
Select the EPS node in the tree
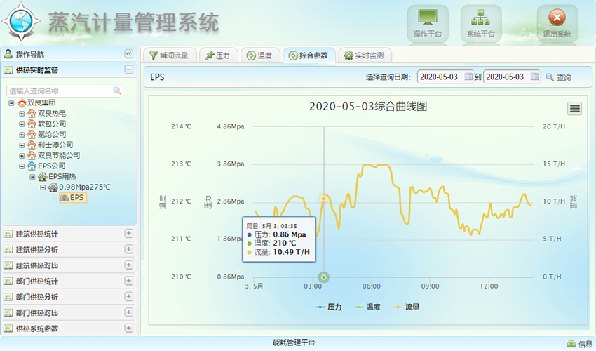76,198
